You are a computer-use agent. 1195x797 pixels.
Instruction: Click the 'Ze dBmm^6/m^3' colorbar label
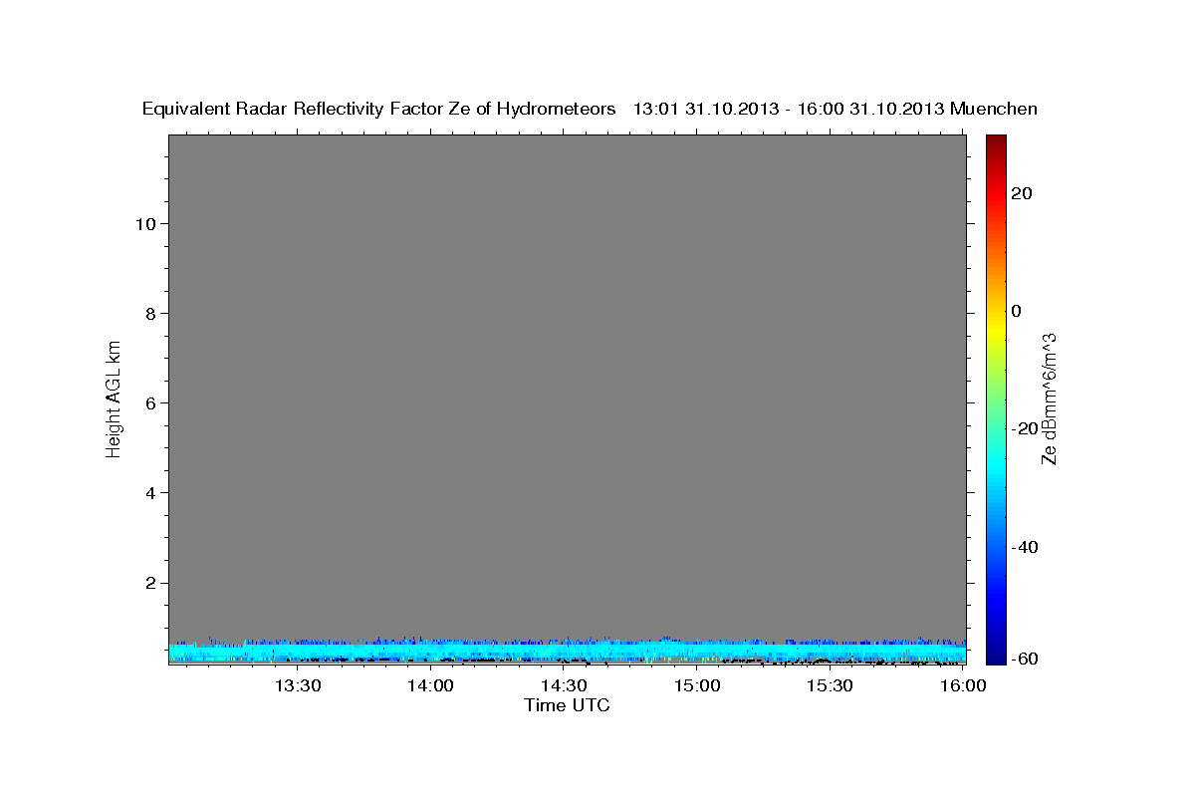click(x=1049, y=398)
